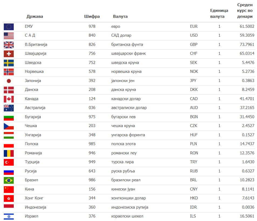
Task: Click the руска рубља currency name
Action: click(x=123, y=171)
